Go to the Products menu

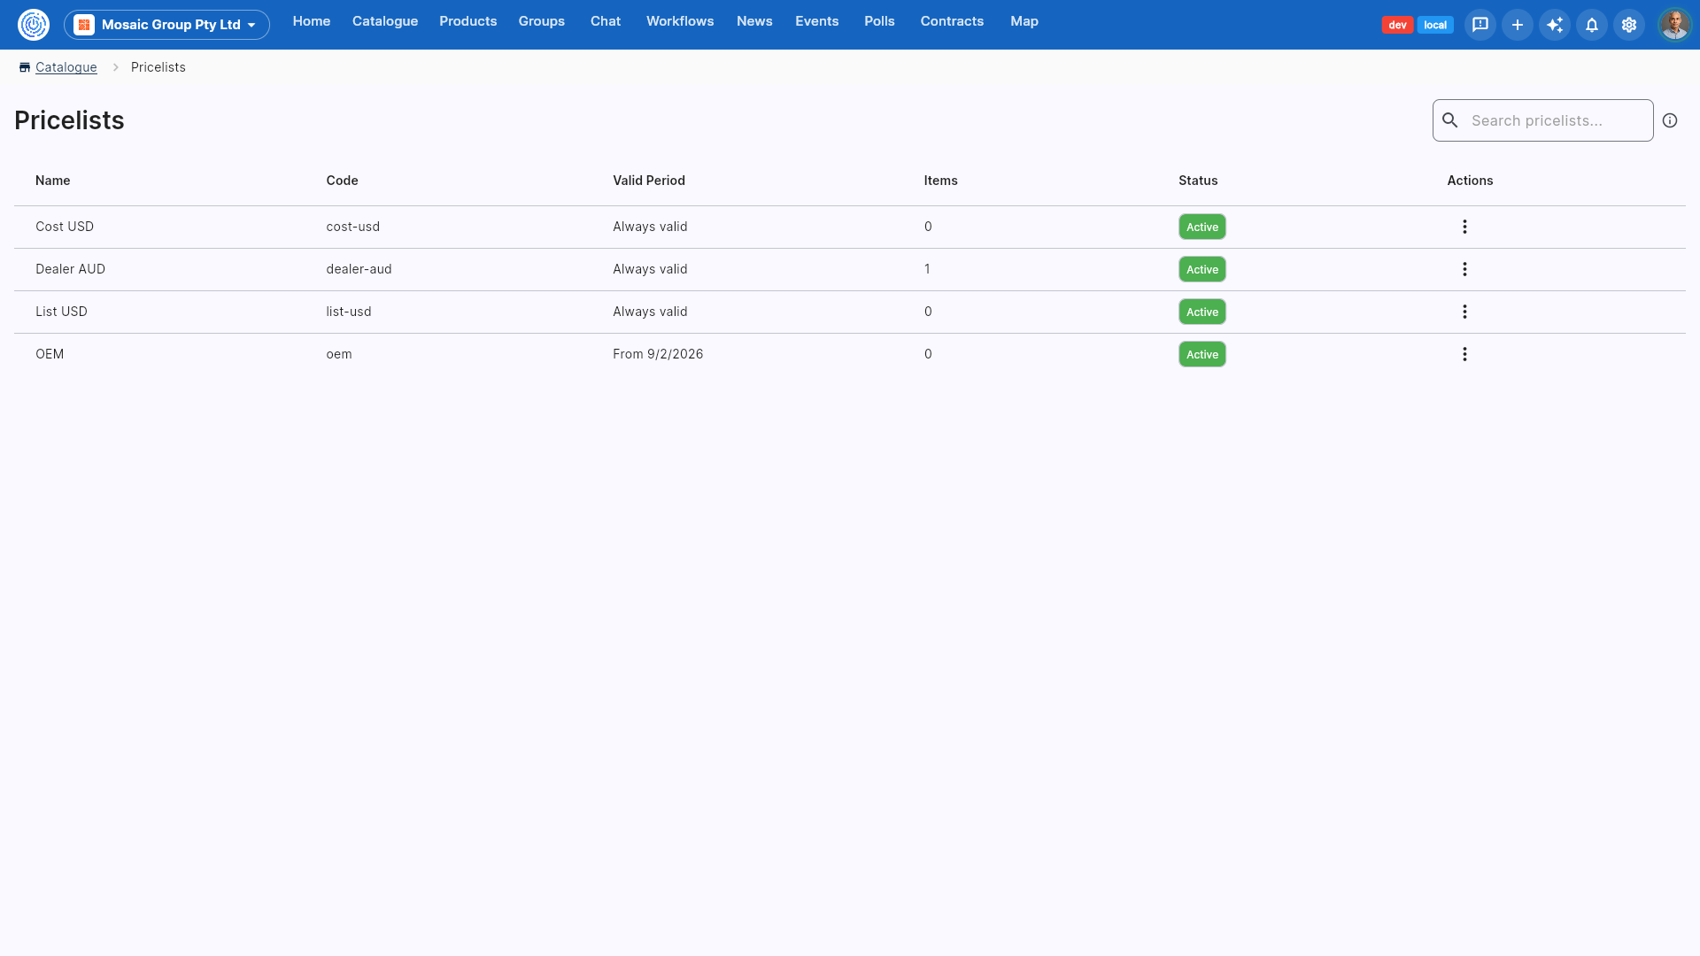(x=467, y=21)
